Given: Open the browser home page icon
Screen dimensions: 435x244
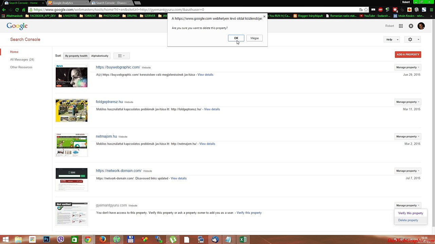Looking at the screenshot, I should pos(24,10).
